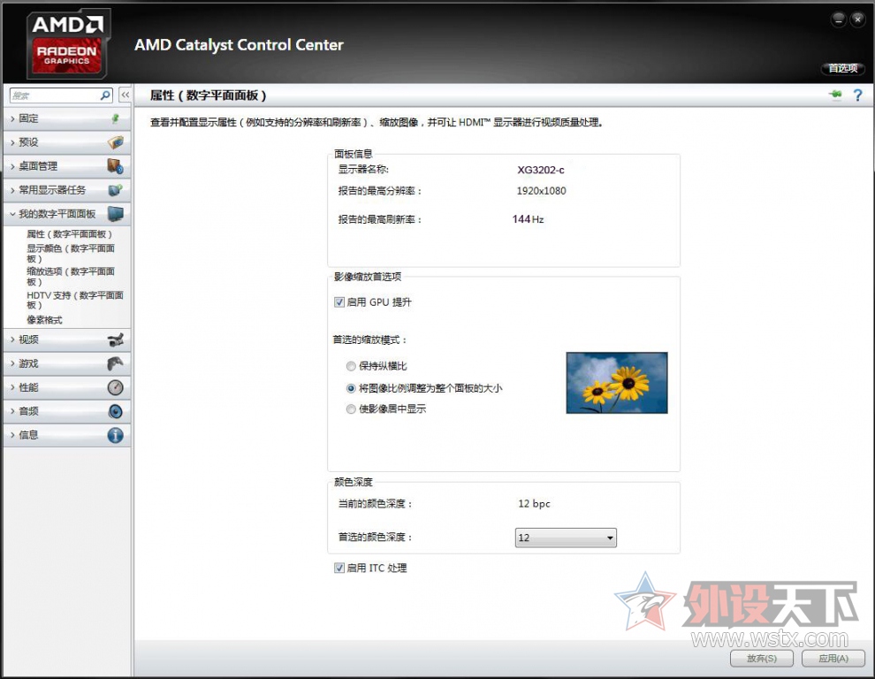Click the pin icon beside 固定
The height and width of the screenshot is (679, 875).
pyautogui.click(x=116, y=118)
